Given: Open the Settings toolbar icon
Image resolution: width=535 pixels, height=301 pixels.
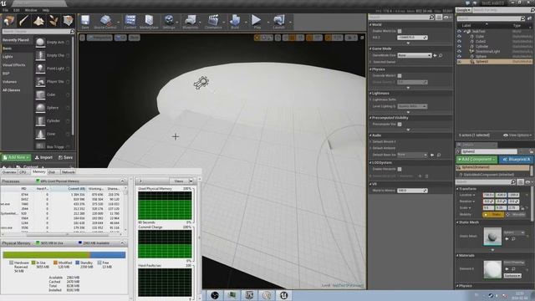Looking at the screenshot, I should tap(169, 22).
